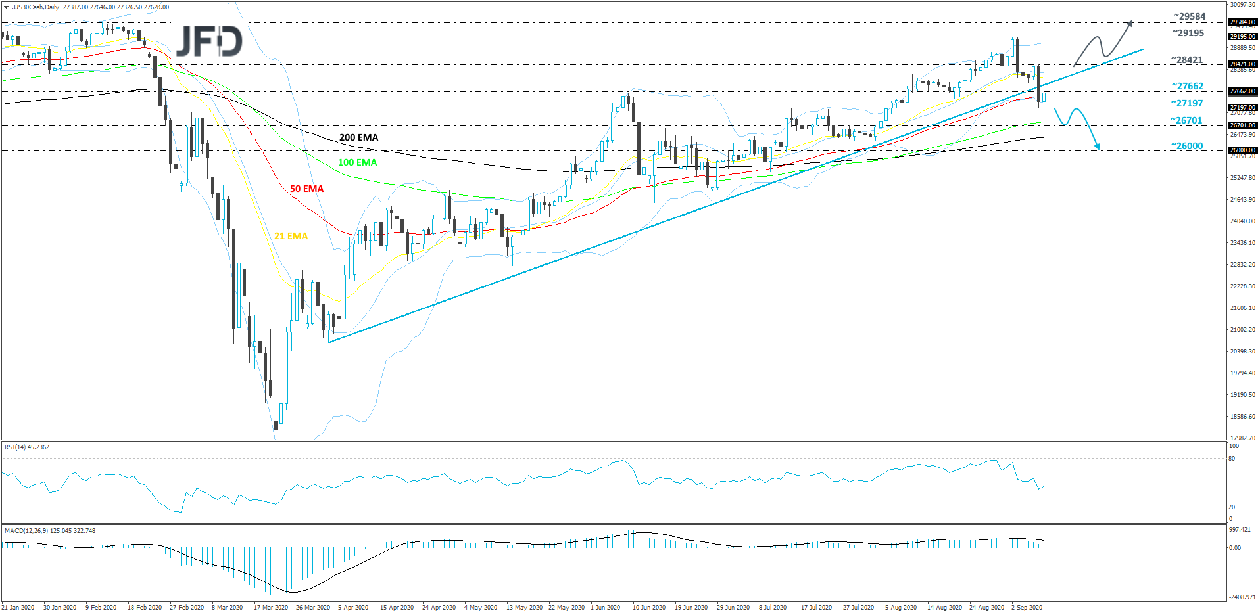Click the JFD watermark logo
Screen dimensions: 1260x615
[x=209, y=41]
